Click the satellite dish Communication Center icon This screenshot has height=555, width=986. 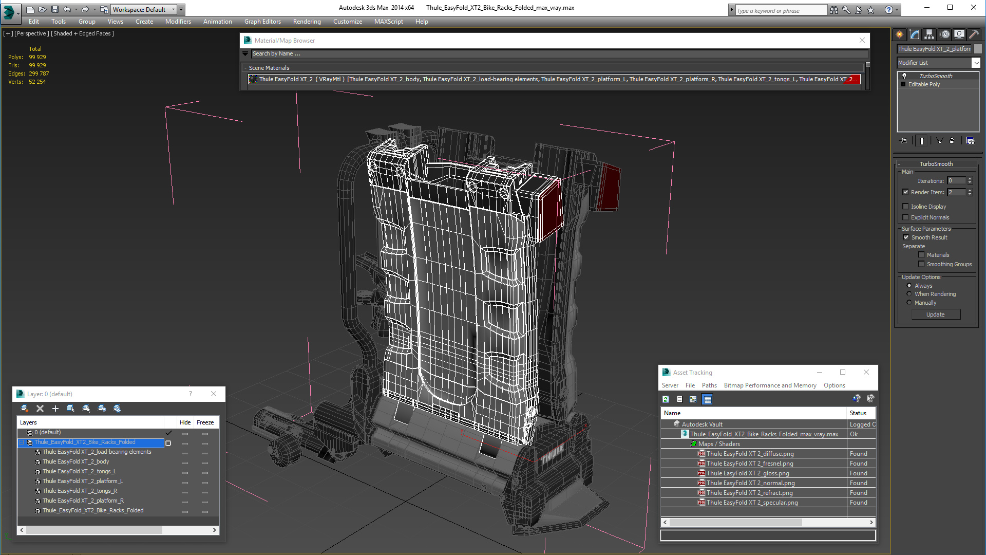[859, 10]
